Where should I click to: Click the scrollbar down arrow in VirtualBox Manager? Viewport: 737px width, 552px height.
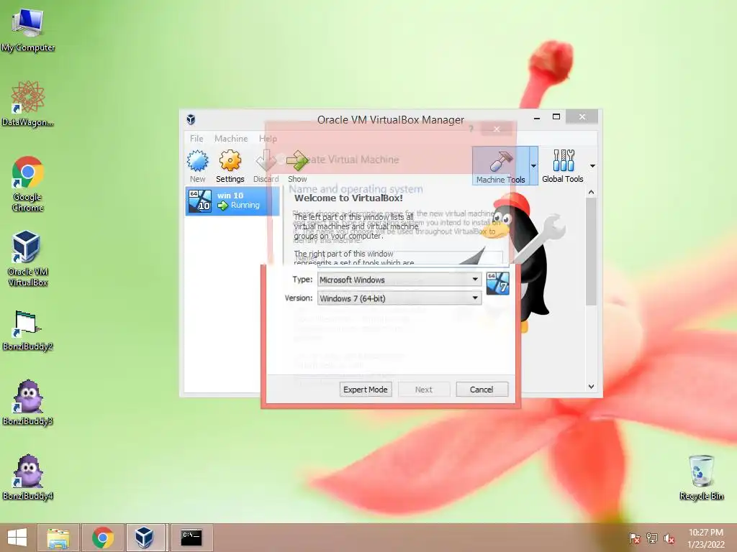[x=592, y=387]
